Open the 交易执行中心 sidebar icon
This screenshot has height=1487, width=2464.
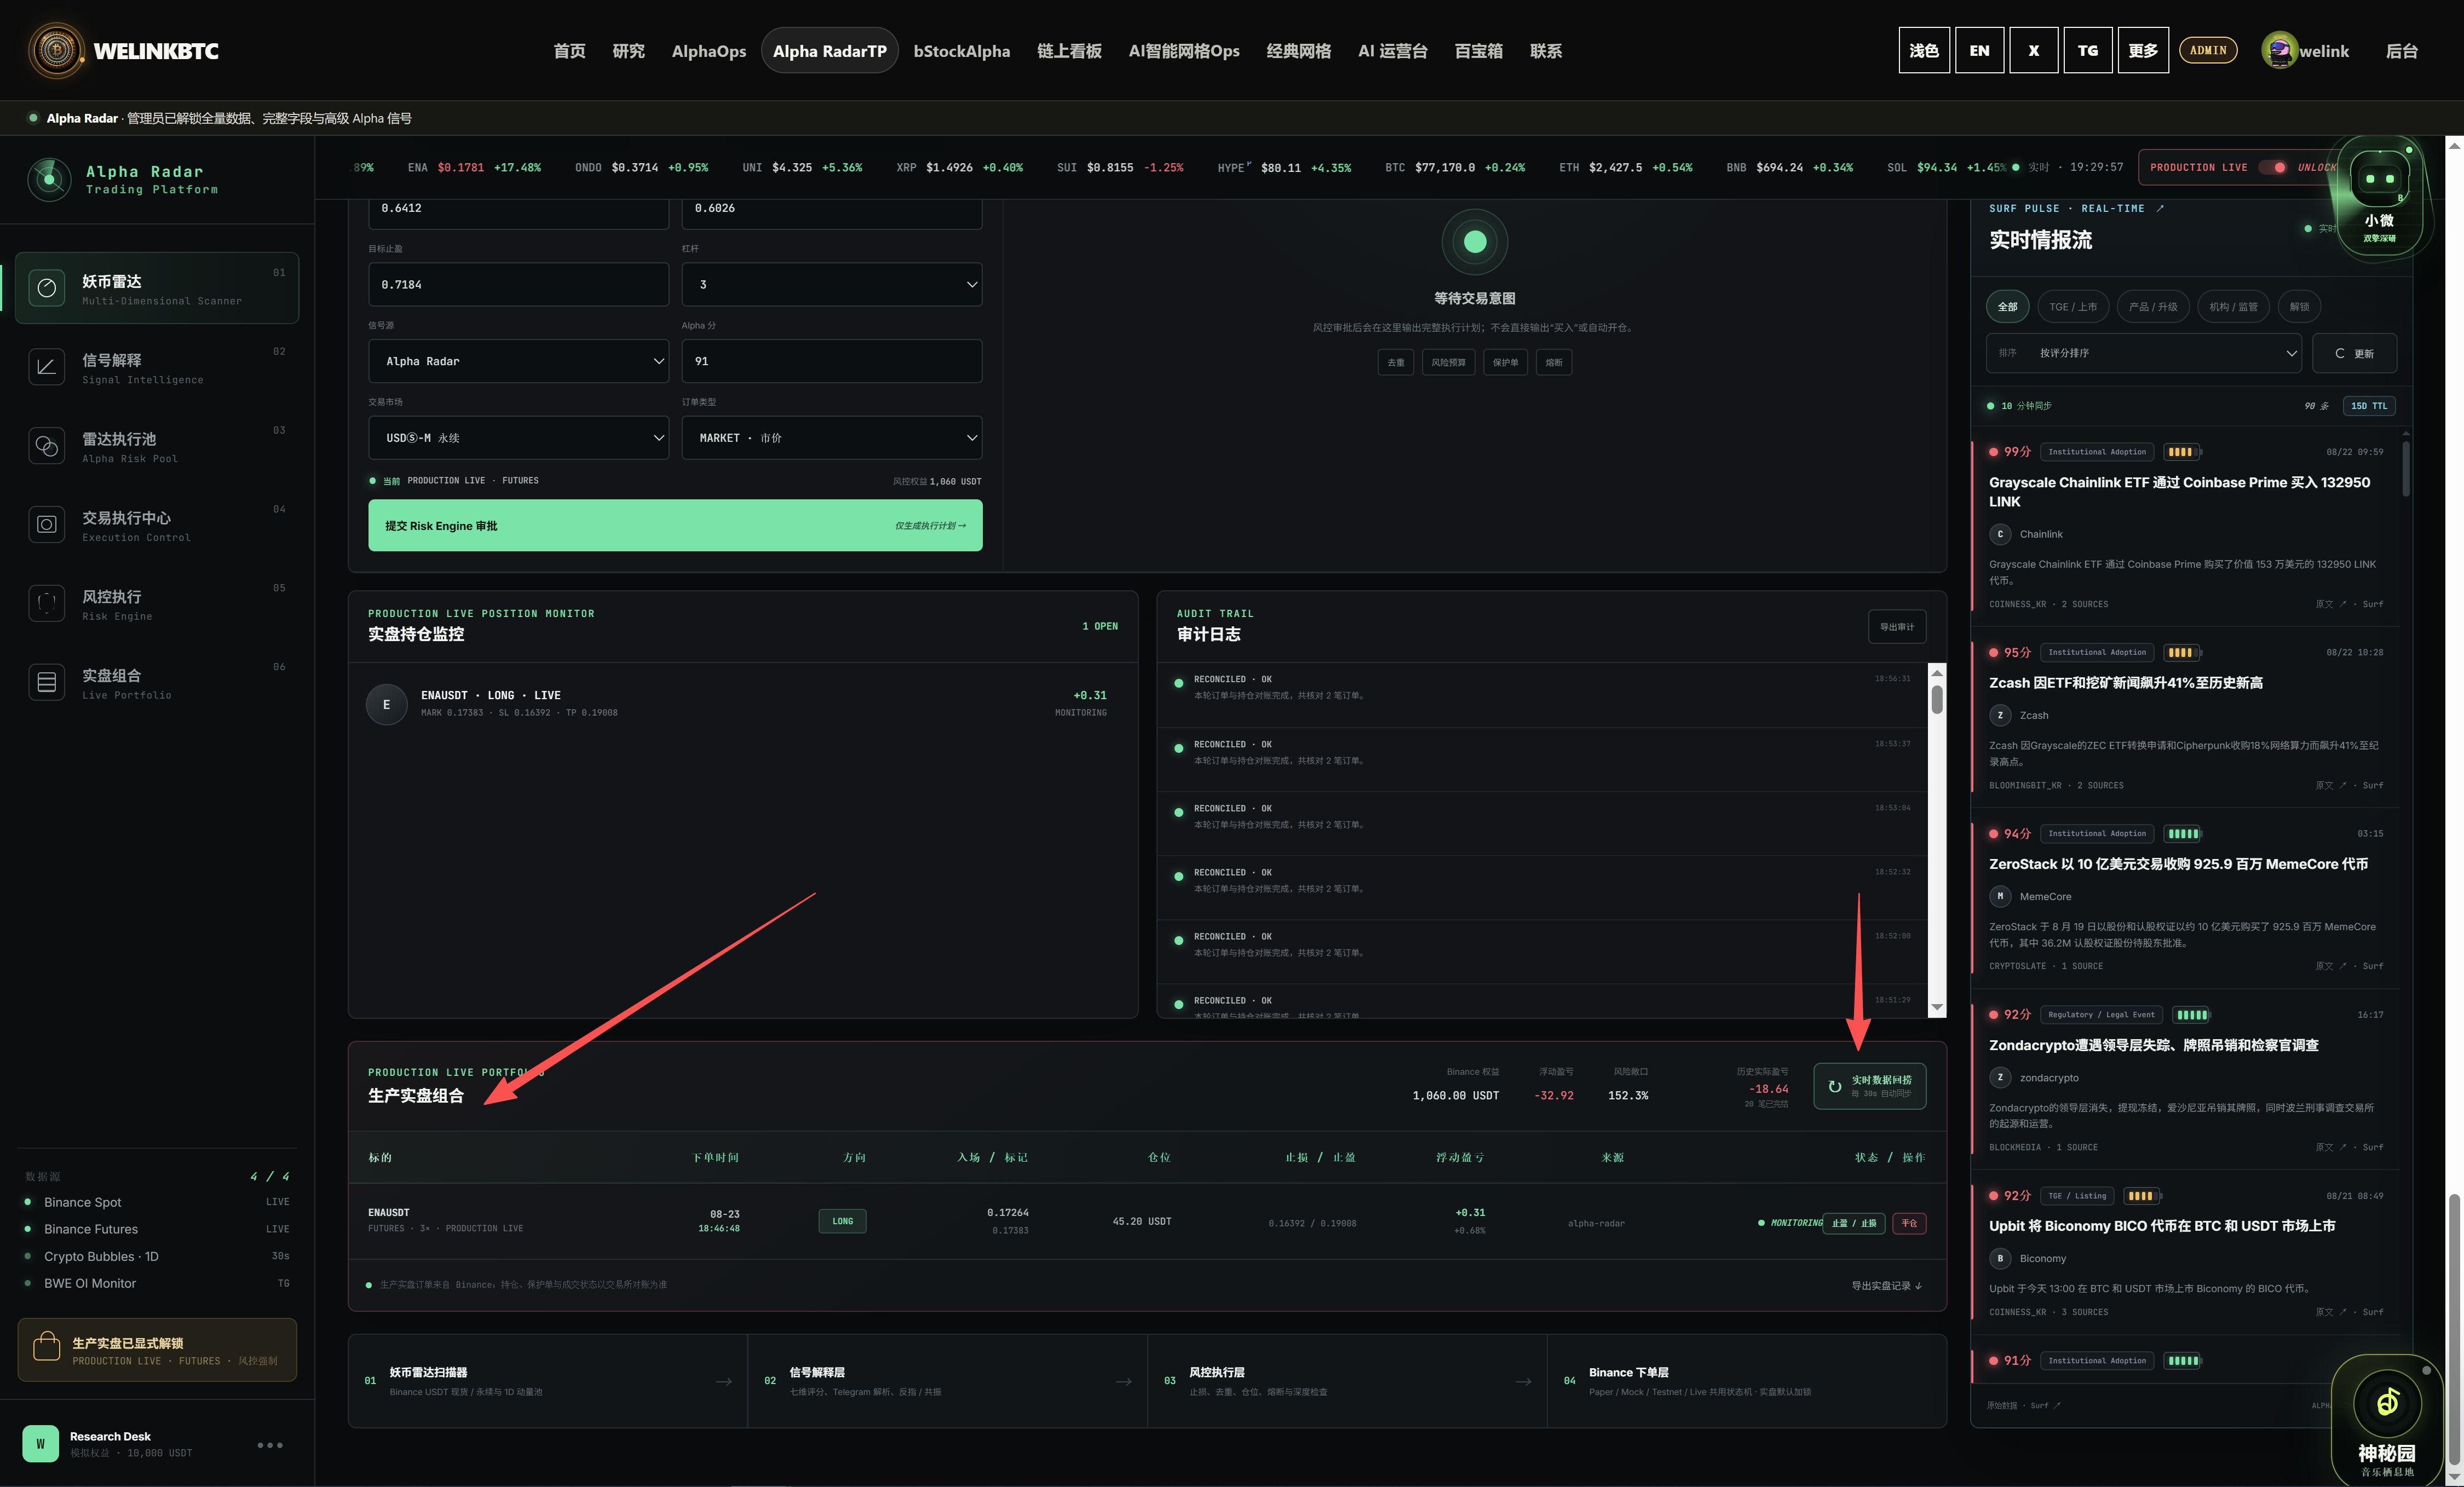coord(46,524)
